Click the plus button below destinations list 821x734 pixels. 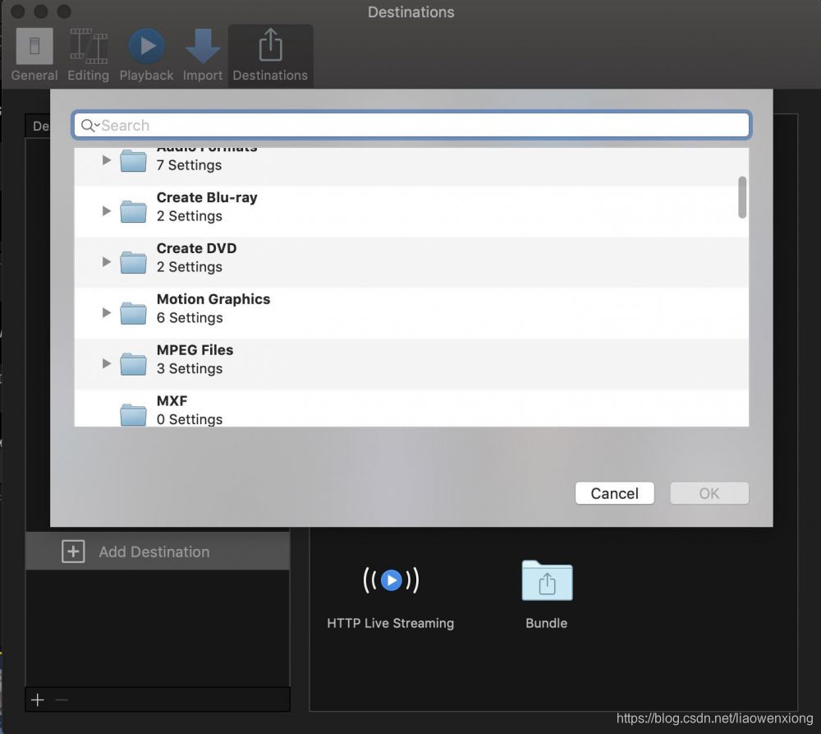[x=38, y=700]
